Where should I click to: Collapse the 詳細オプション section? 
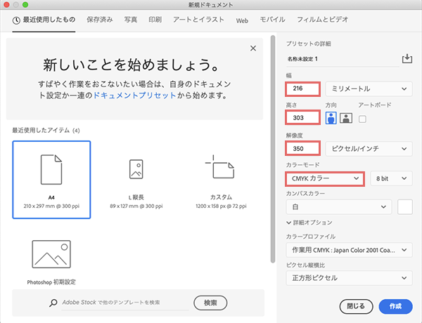click(309, 223)
